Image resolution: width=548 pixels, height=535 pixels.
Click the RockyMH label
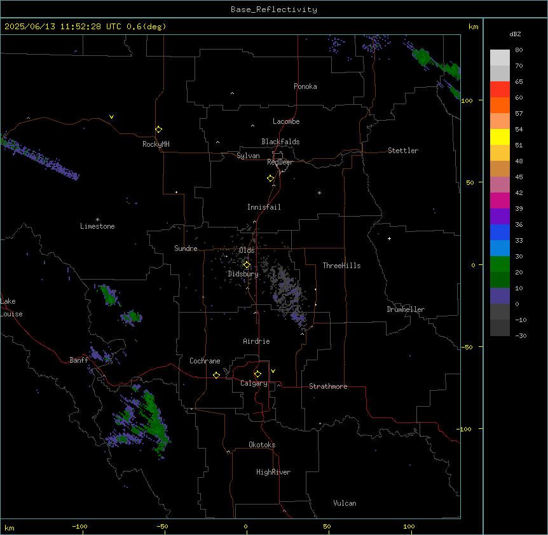point(156,144)
